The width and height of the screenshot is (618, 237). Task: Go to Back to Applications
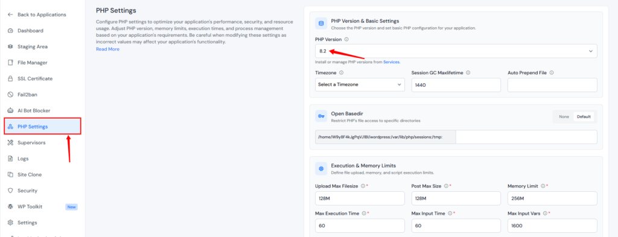click(x=42, y=14)
